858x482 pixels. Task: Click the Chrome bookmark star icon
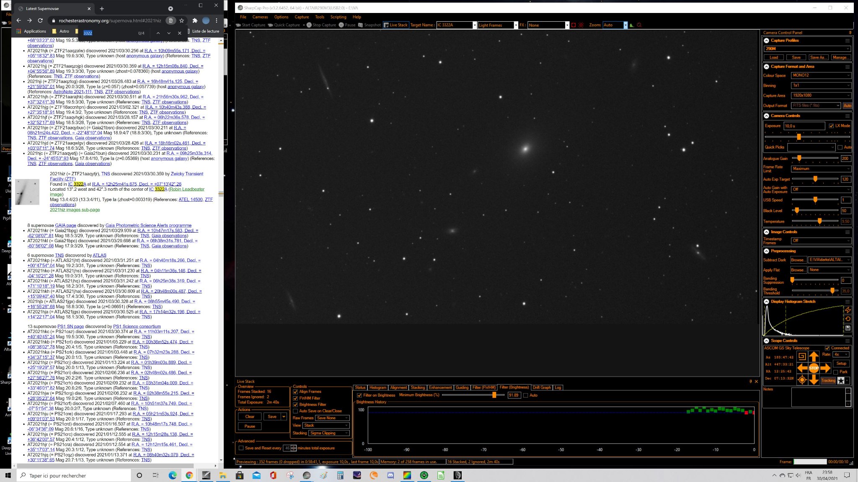(181, 21)
